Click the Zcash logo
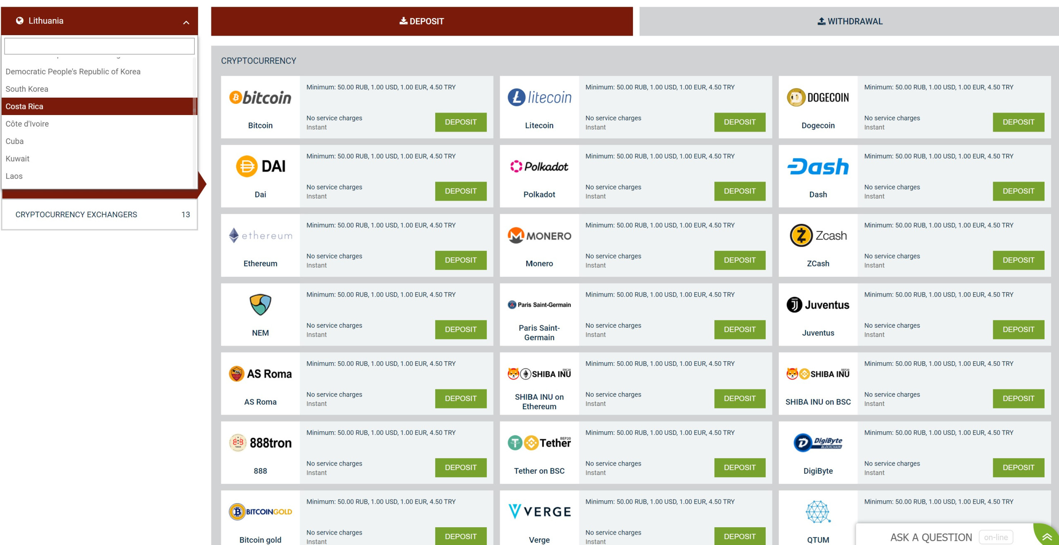1059x545 pixels. (x=818, y=235)
